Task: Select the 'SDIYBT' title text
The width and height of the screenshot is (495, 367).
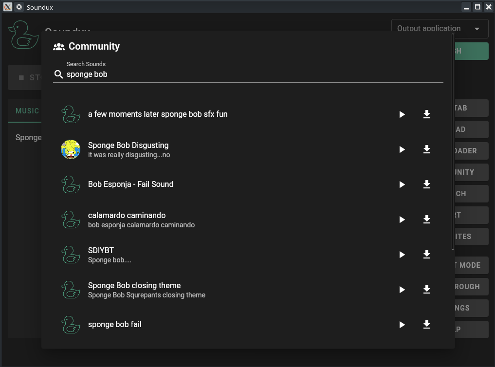Action: pos(101,250)
